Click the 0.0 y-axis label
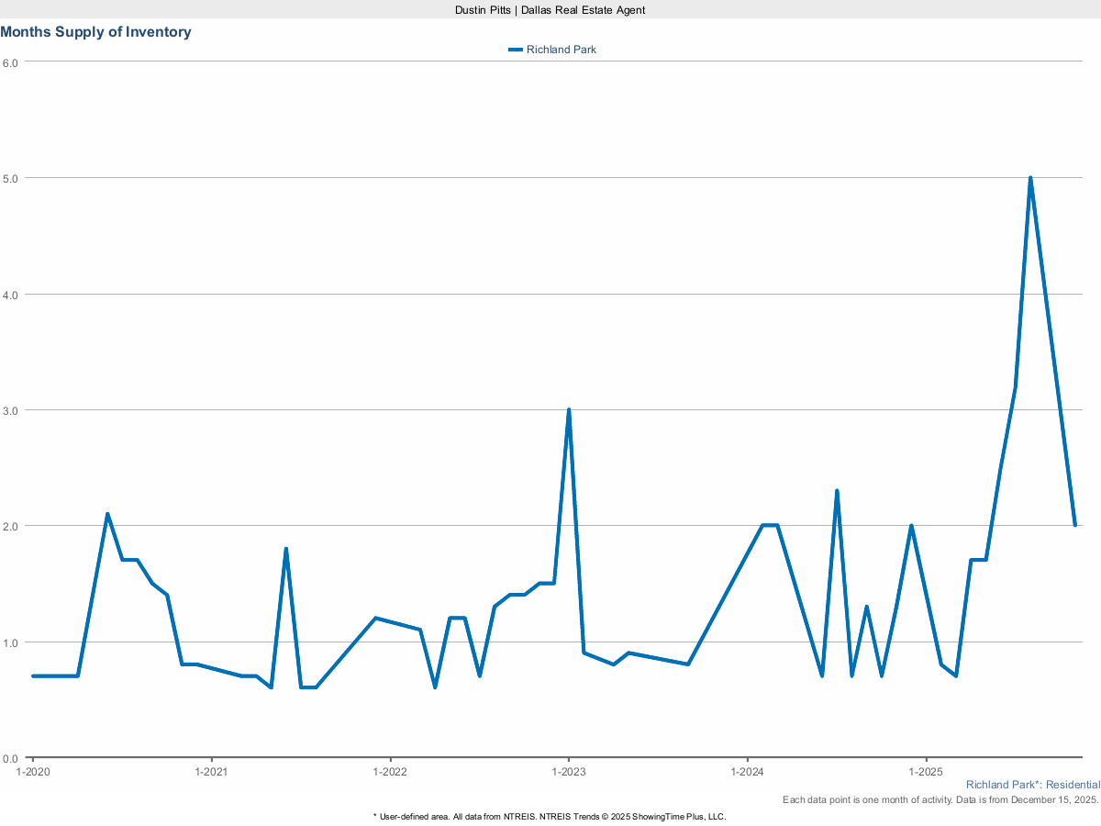Screen dimensions: 1101x826 tap(10, 758)
